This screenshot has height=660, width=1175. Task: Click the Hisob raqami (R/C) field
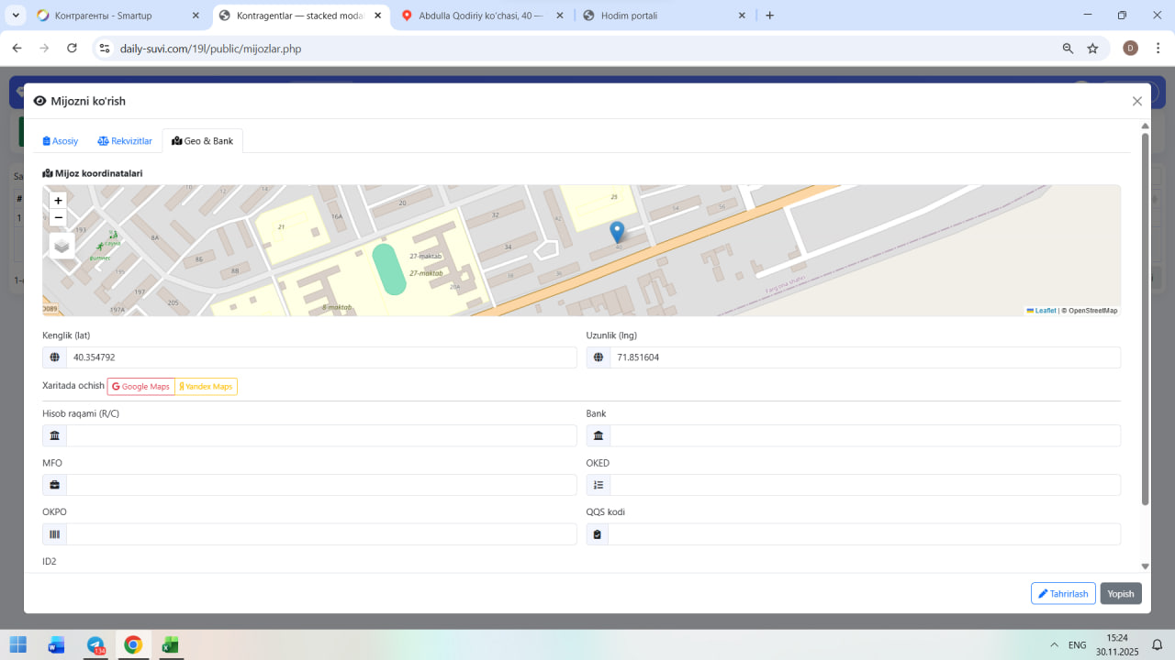click(321, 435)
